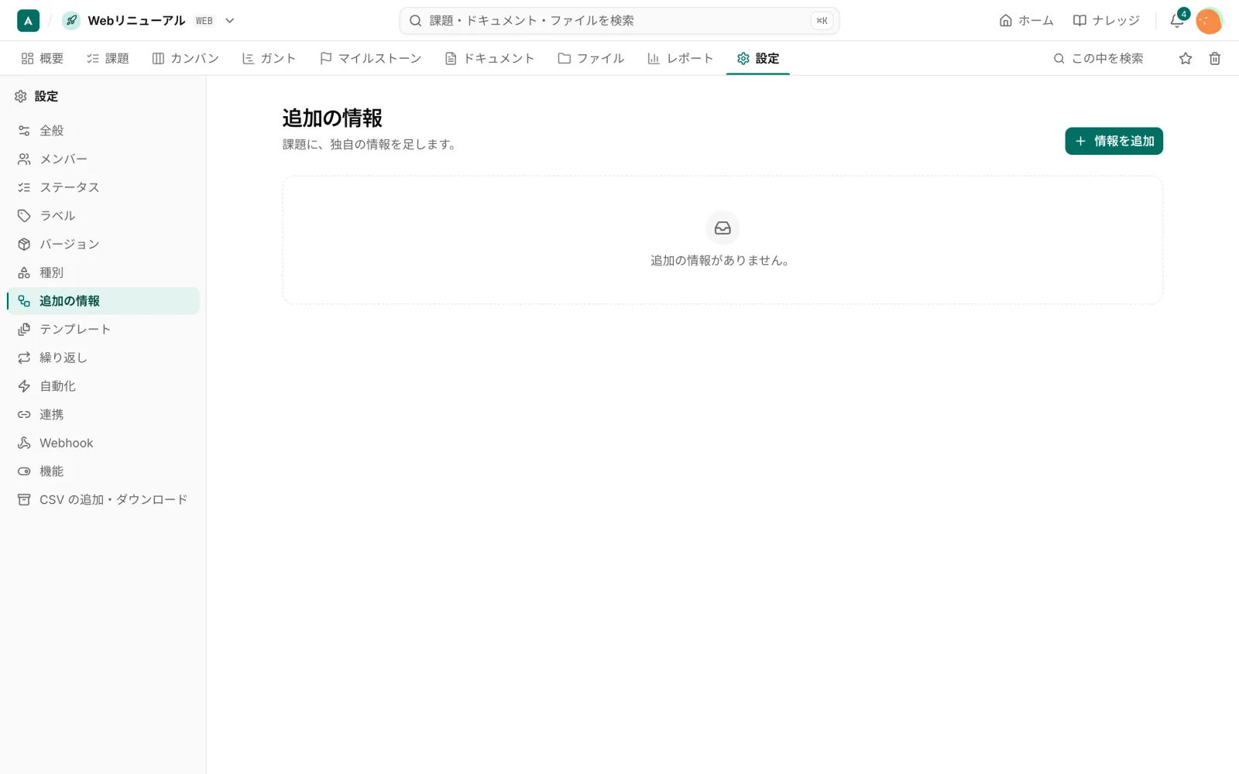The width and height of the screenshot is (1239, 774).
Task: Click この中を検索 project search
Action: pyautogui.click(x=1098, y=58)
